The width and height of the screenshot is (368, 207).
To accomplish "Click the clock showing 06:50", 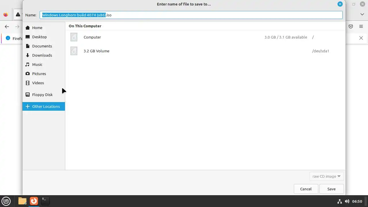I will (x=357, y=201).
